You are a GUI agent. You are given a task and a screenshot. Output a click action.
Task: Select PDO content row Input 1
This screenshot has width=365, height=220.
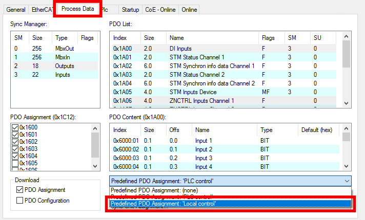pos(226,141)
